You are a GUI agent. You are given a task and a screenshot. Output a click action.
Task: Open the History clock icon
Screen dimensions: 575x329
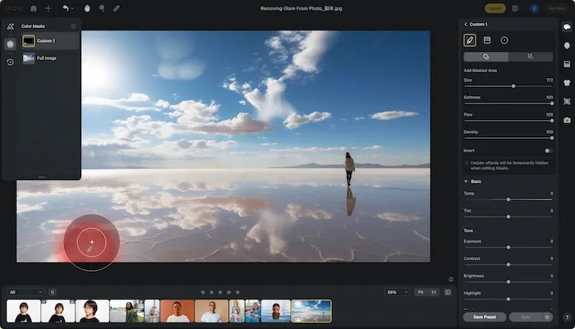click(x=10, y=62)
